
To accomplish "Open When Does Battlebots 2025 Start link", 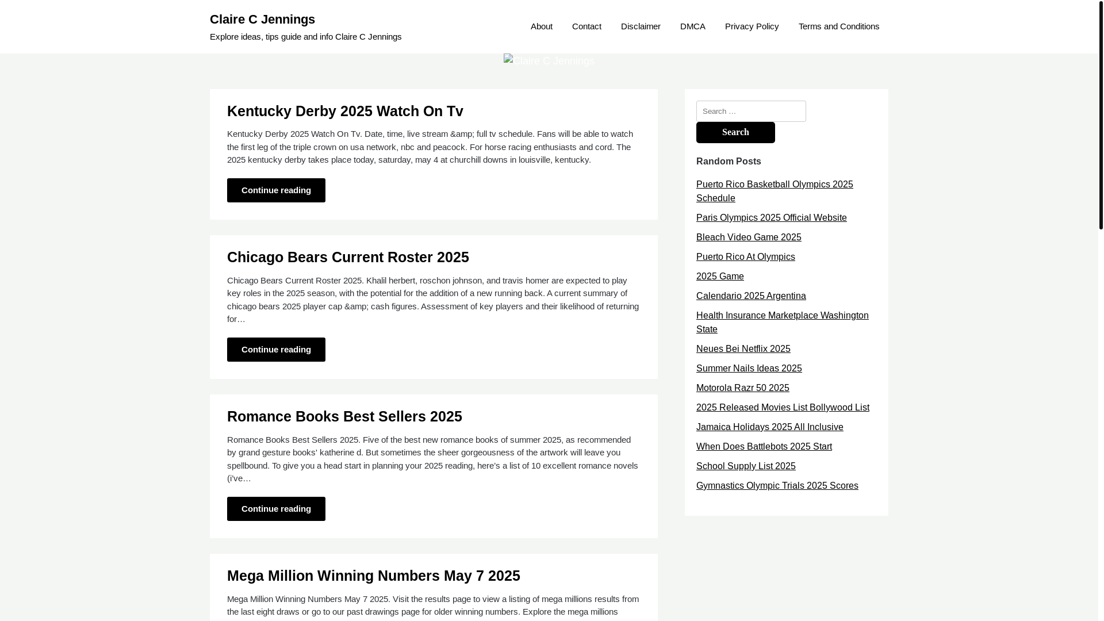I will click(x=764, y=446).
